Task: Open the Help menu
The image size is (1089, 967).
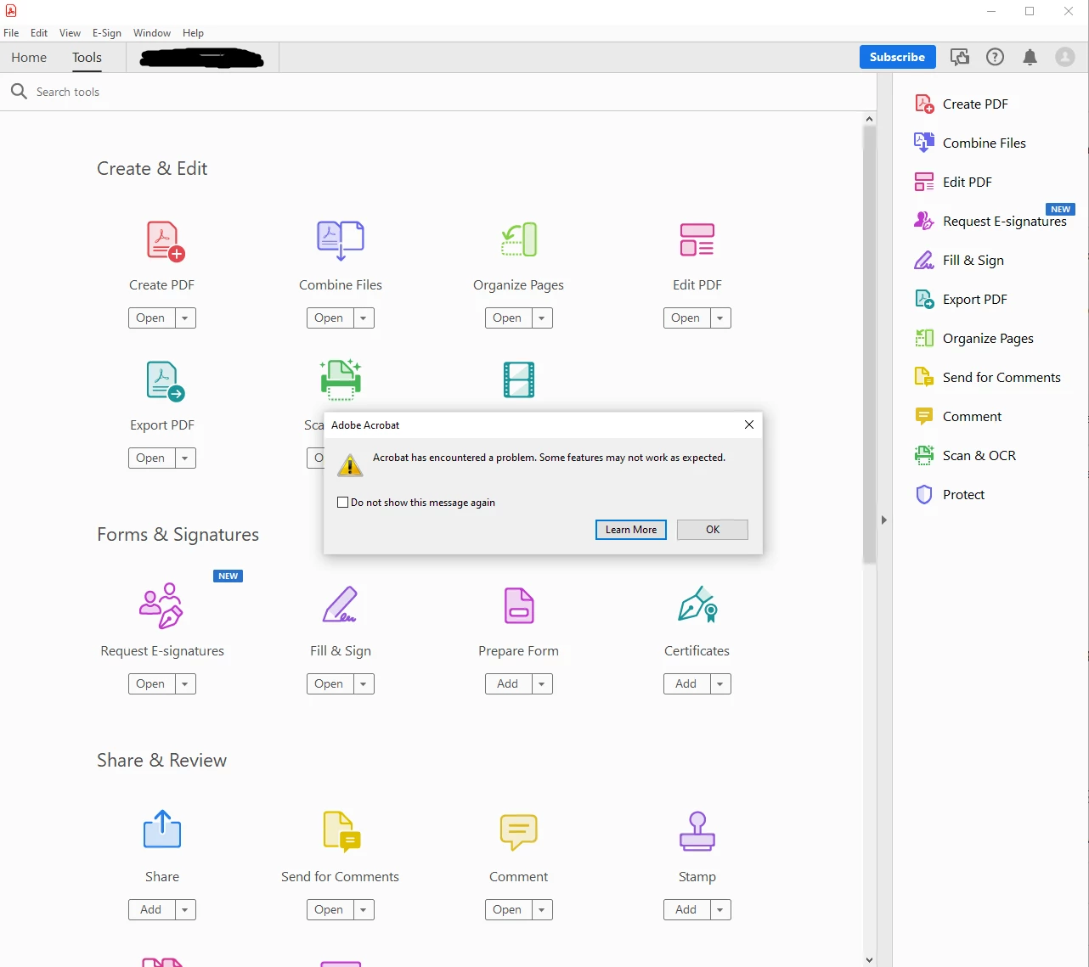Action: coord(194,32)
